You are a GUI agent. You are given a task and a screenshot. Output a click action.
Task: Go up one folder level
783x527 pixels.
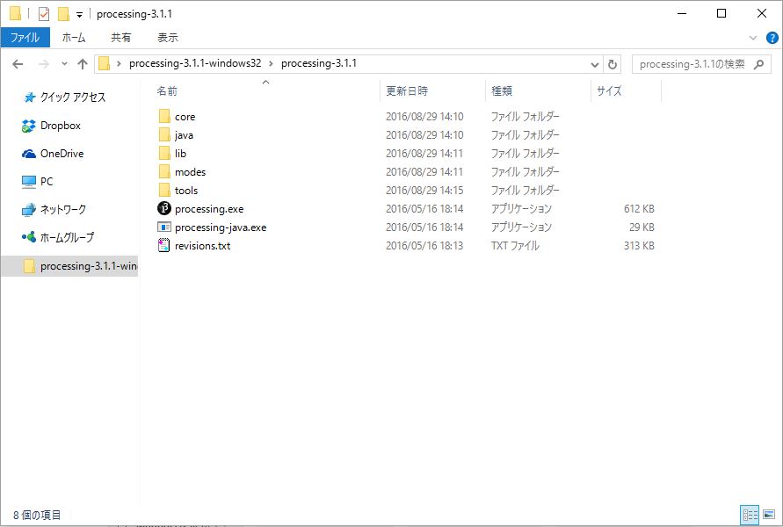click(83, 64)
